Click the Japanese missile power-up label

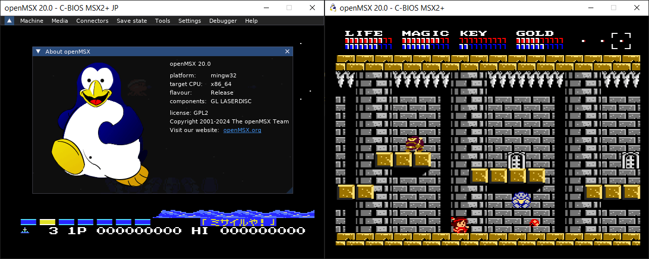(x=238, y=222)
